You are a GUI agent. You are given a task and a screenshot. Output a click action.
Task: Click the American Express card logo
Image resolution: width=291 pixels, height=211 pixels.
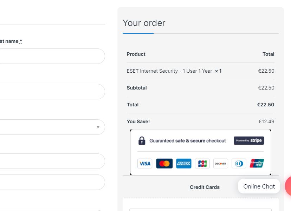pos(183,164)
